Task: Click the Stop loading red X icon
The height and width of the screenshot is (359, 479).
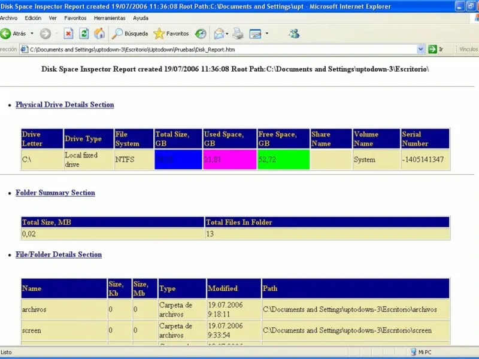Action: (x=68, y=34)
